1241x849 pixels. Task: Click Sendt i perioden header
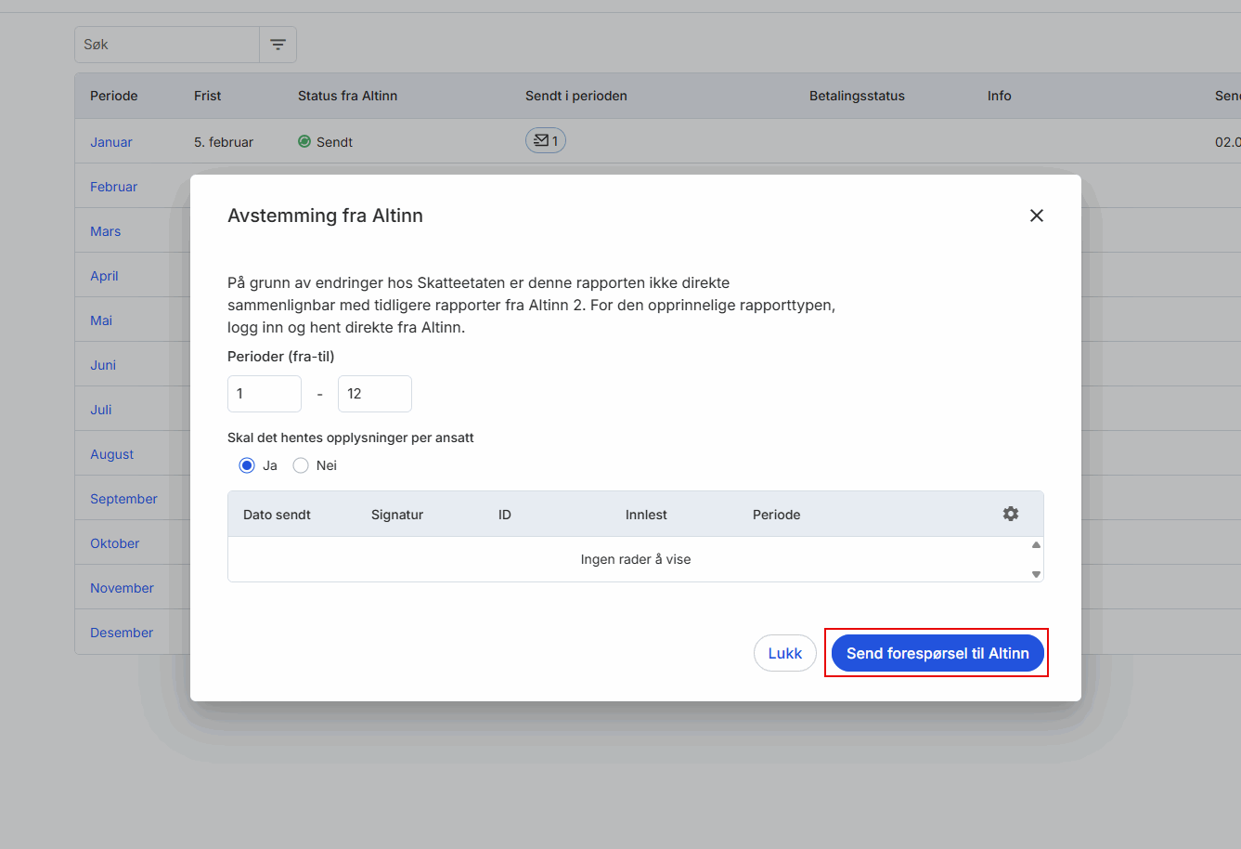576,96
